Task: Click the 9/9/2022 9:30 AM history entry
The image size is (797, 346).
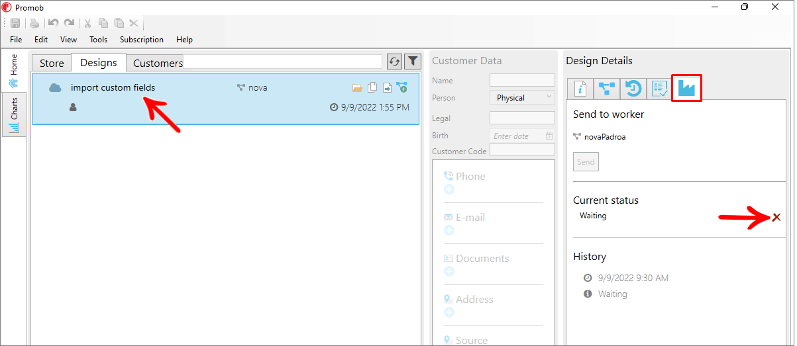Action: 633,278
